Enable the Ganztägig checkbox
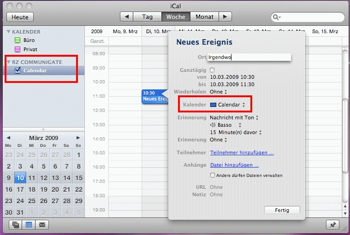Screen dimensions: 350x235 pyautogui.click(x=212, y=70)
